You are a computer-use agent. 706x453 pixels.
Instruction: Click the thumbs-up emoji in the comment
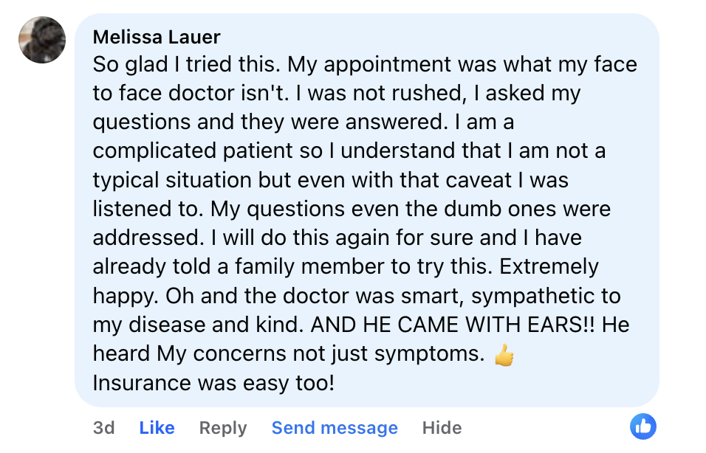click(x=504, y=355)
